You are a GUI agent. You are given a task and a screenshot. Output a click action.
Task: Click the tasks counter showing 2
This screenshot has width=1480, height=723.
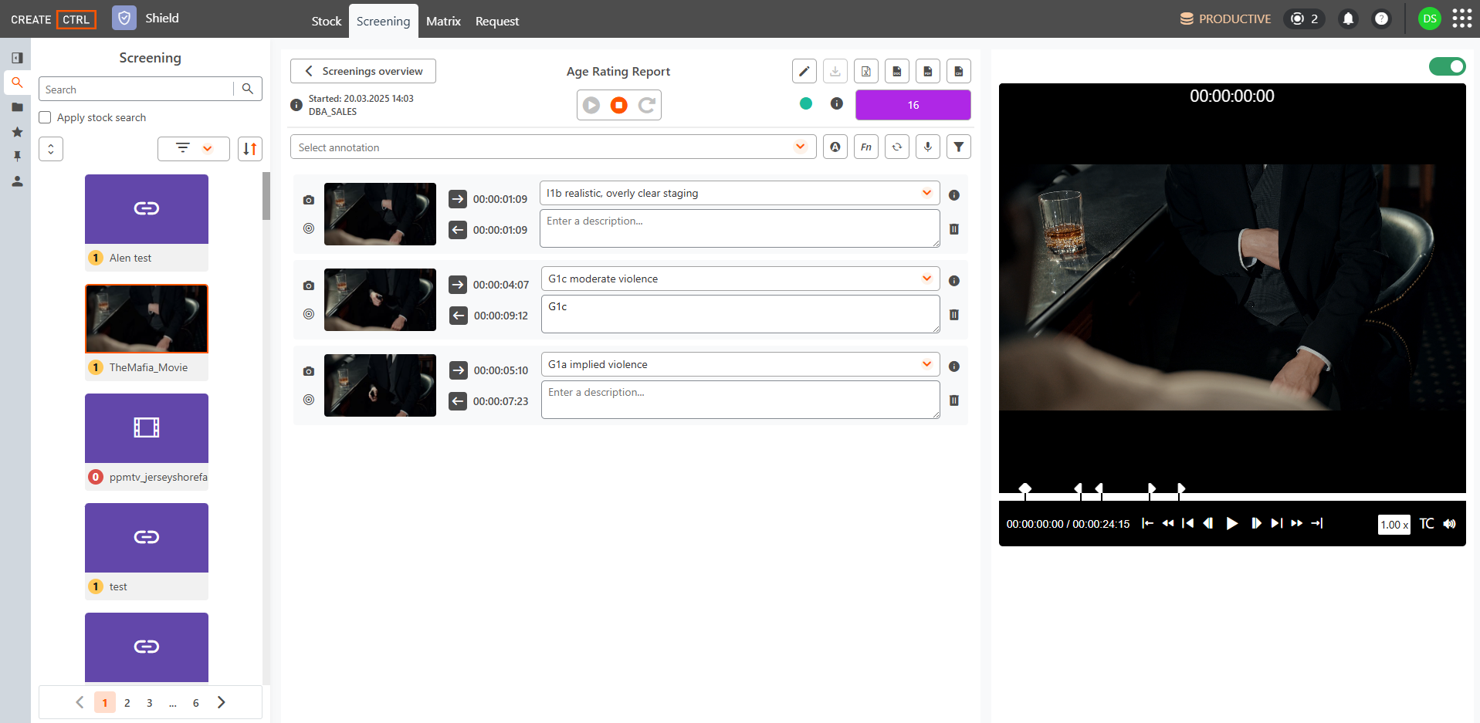click(x=1304, y=19)
